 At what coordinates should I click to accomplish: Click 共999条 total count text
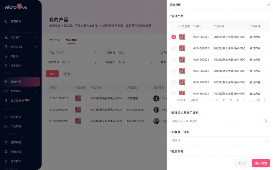(182, 100)
